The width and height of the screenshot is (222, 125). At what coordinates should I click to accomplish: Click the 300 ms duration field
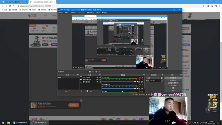(x=155, y=81)
